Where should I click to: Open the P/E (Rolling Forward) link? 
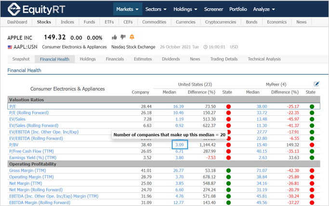coord(29,113)
